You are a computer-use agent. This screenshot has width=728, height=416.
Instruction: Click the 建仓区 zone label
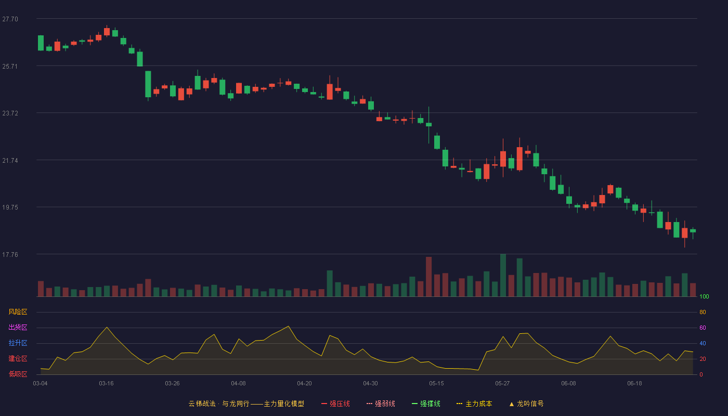[18, 359]
